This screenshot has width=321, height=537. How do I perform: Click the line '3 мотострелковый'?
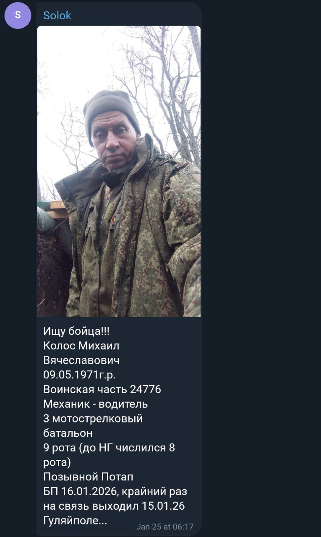click(93, 419)
